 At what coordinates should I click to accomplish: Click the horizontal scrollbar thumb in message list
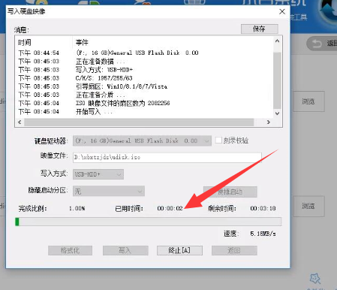[x=139, y=122]
